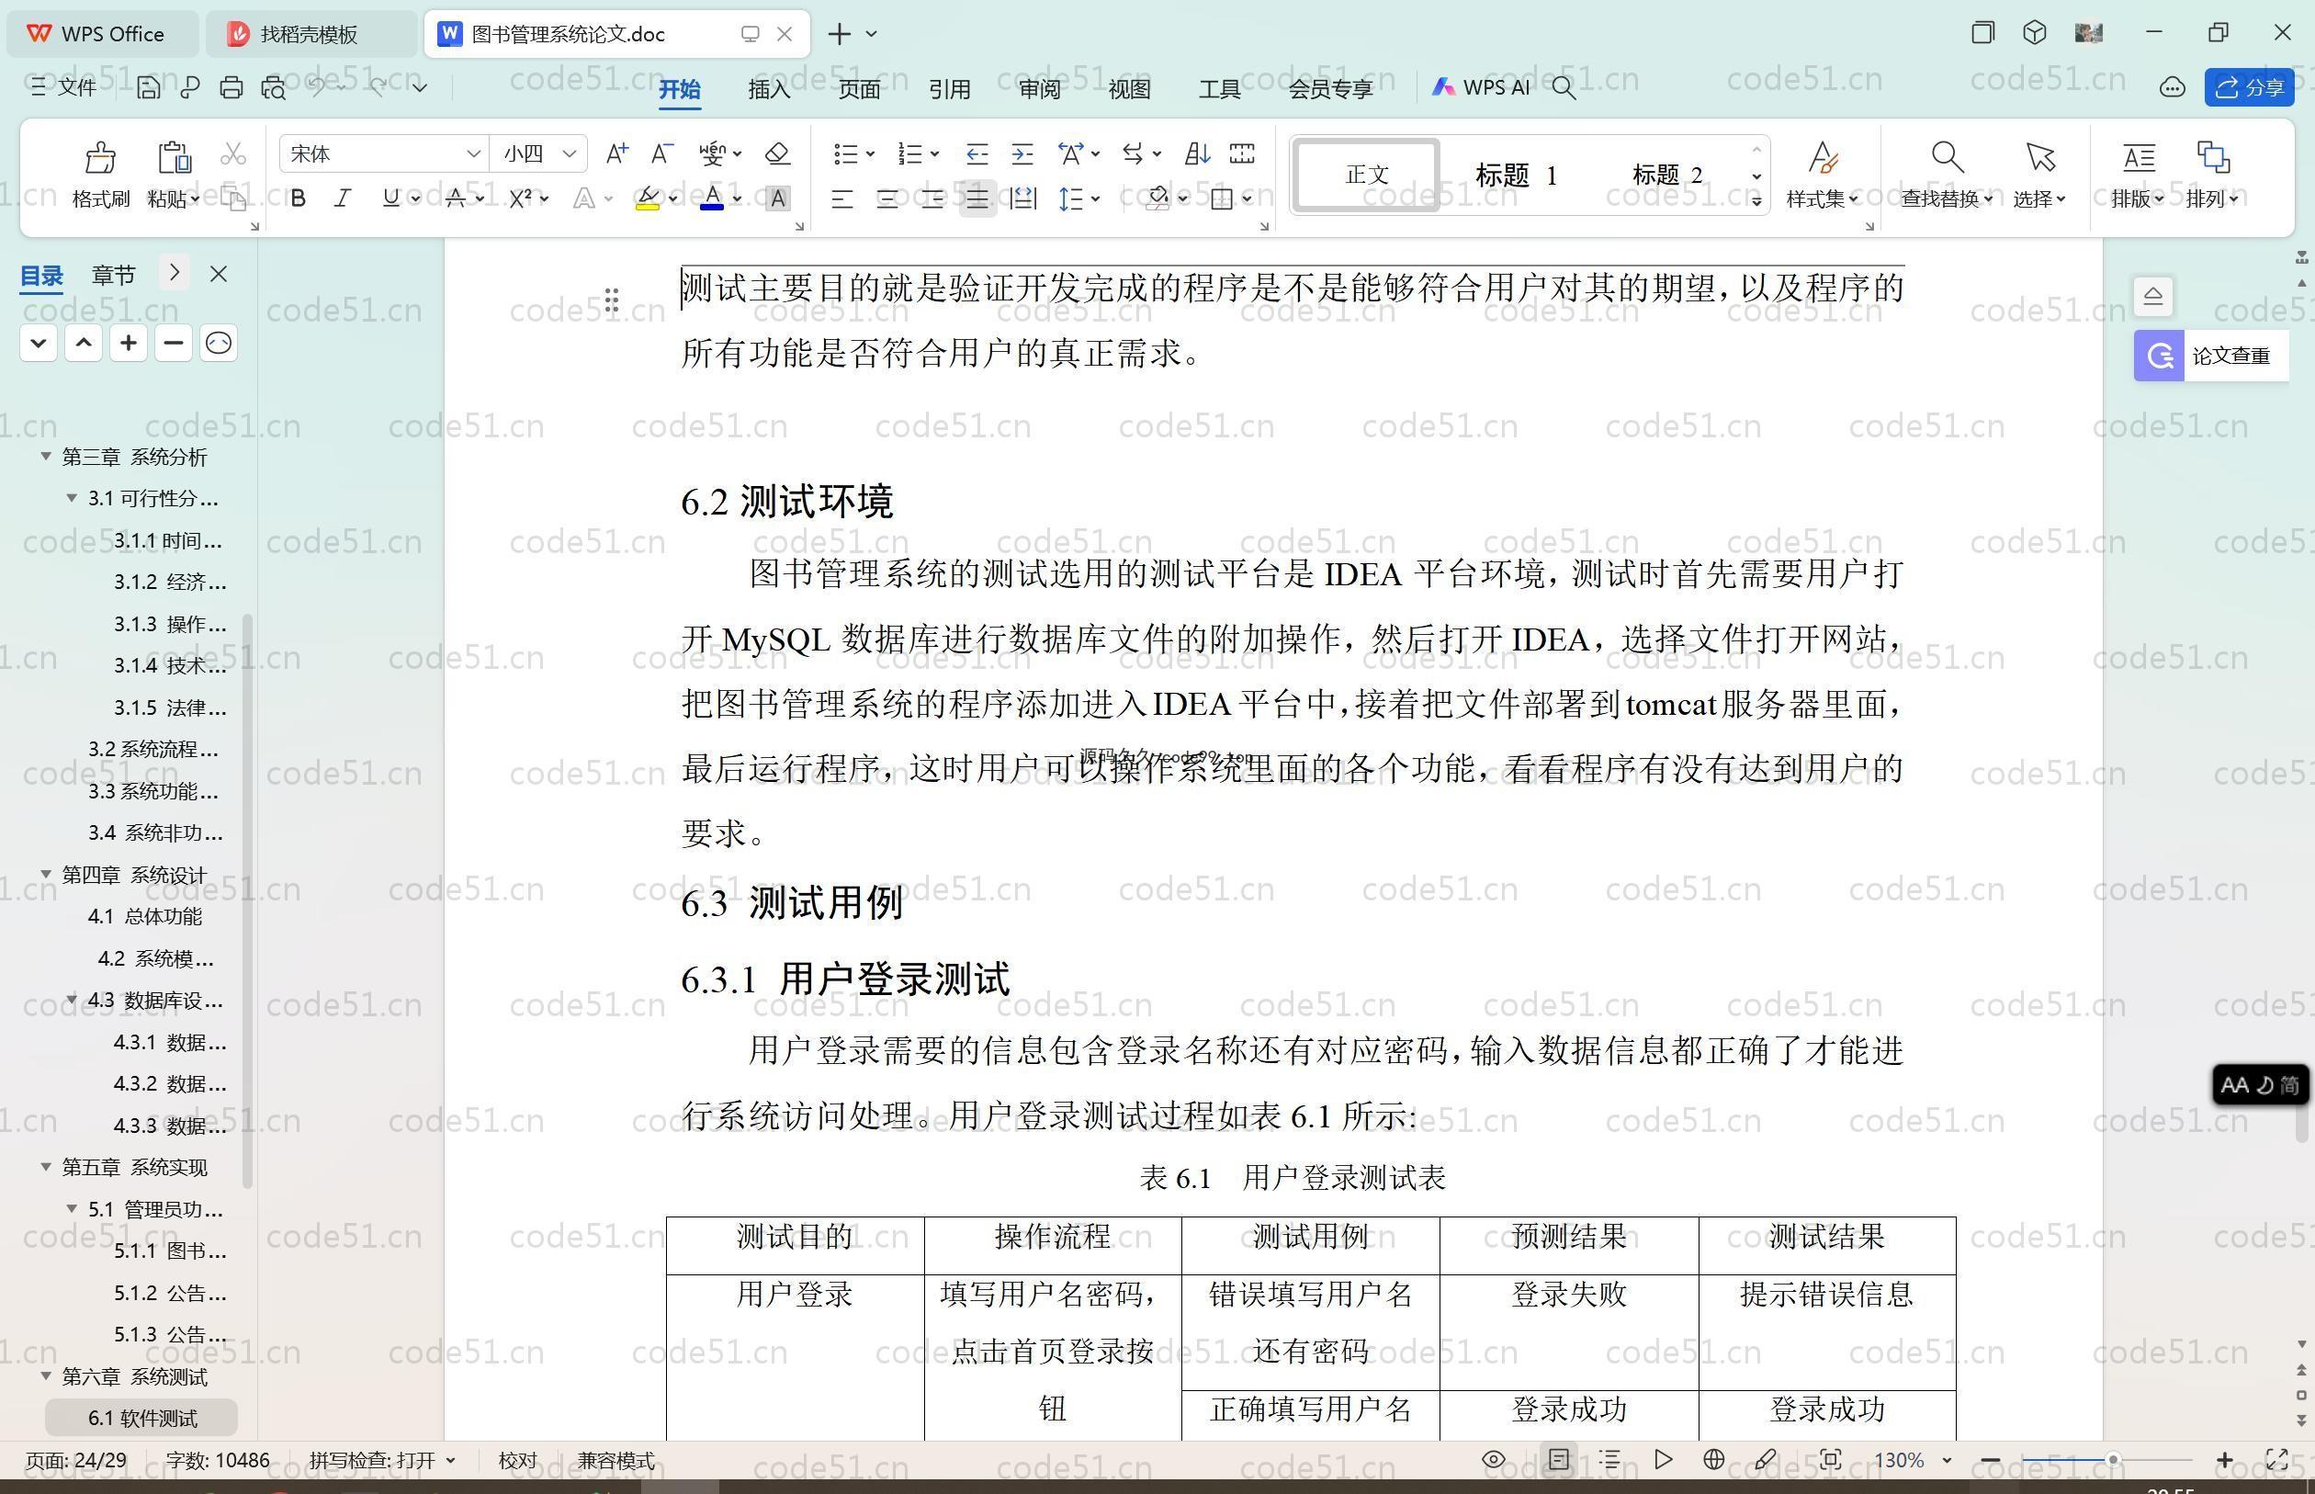Apply the 标题 1 heading style
Viewport: 2315px width, 1494px height.
1515,175
